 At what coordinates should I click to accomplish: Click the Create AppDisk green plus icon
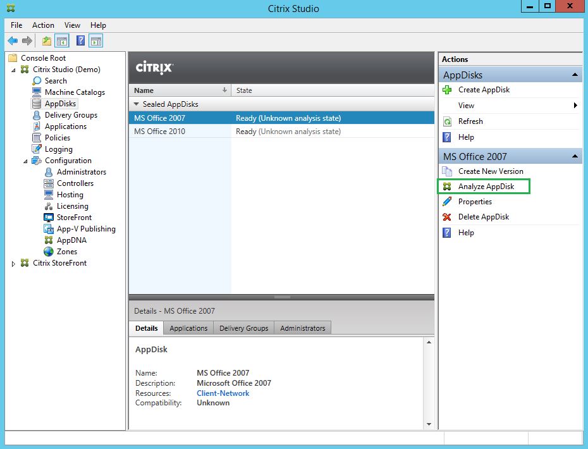[448, 90]
